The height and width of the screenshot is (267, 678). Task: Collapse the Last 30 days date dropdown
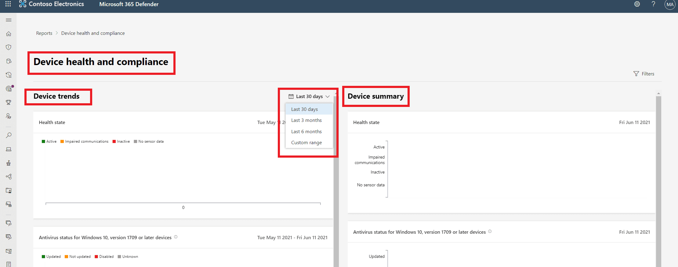point(309,97)
